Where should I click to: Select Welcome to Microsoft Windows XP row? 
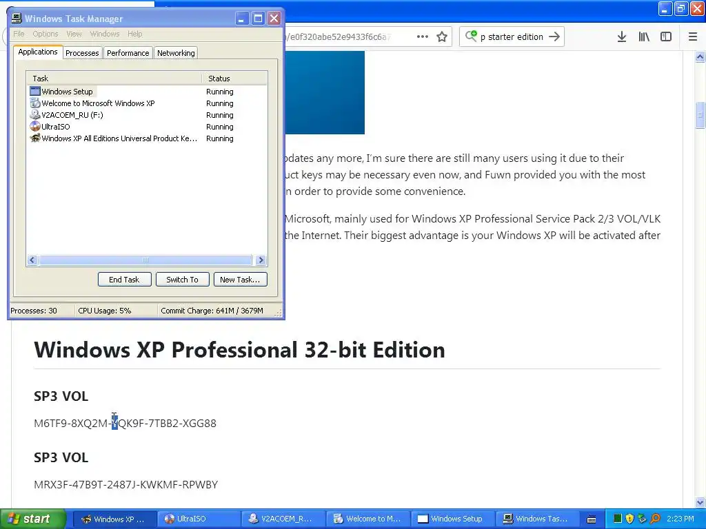pyautogui.click(x=147, y=103)
